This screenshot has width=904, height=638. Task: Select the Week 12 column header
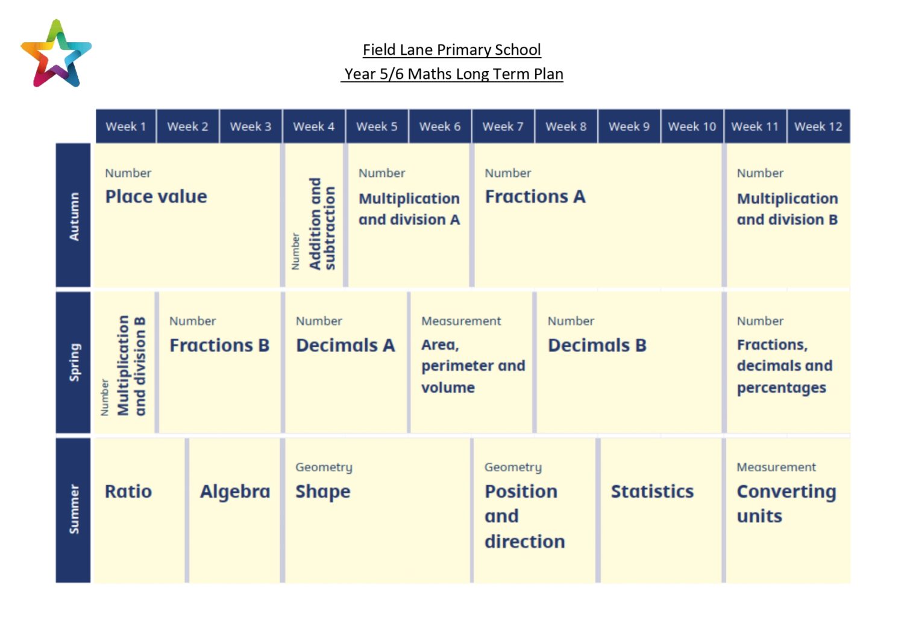[x=818, y=126]
